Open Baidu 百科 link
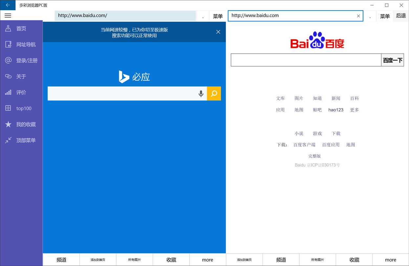The image size is (409, 266). coord(355,98)
